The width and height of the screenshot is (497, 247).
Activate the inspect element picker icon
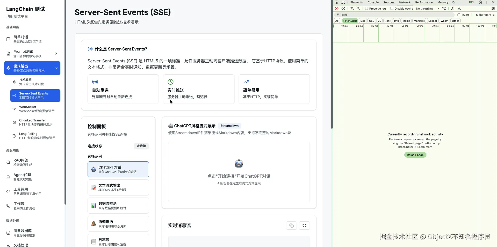pos(337,2)
